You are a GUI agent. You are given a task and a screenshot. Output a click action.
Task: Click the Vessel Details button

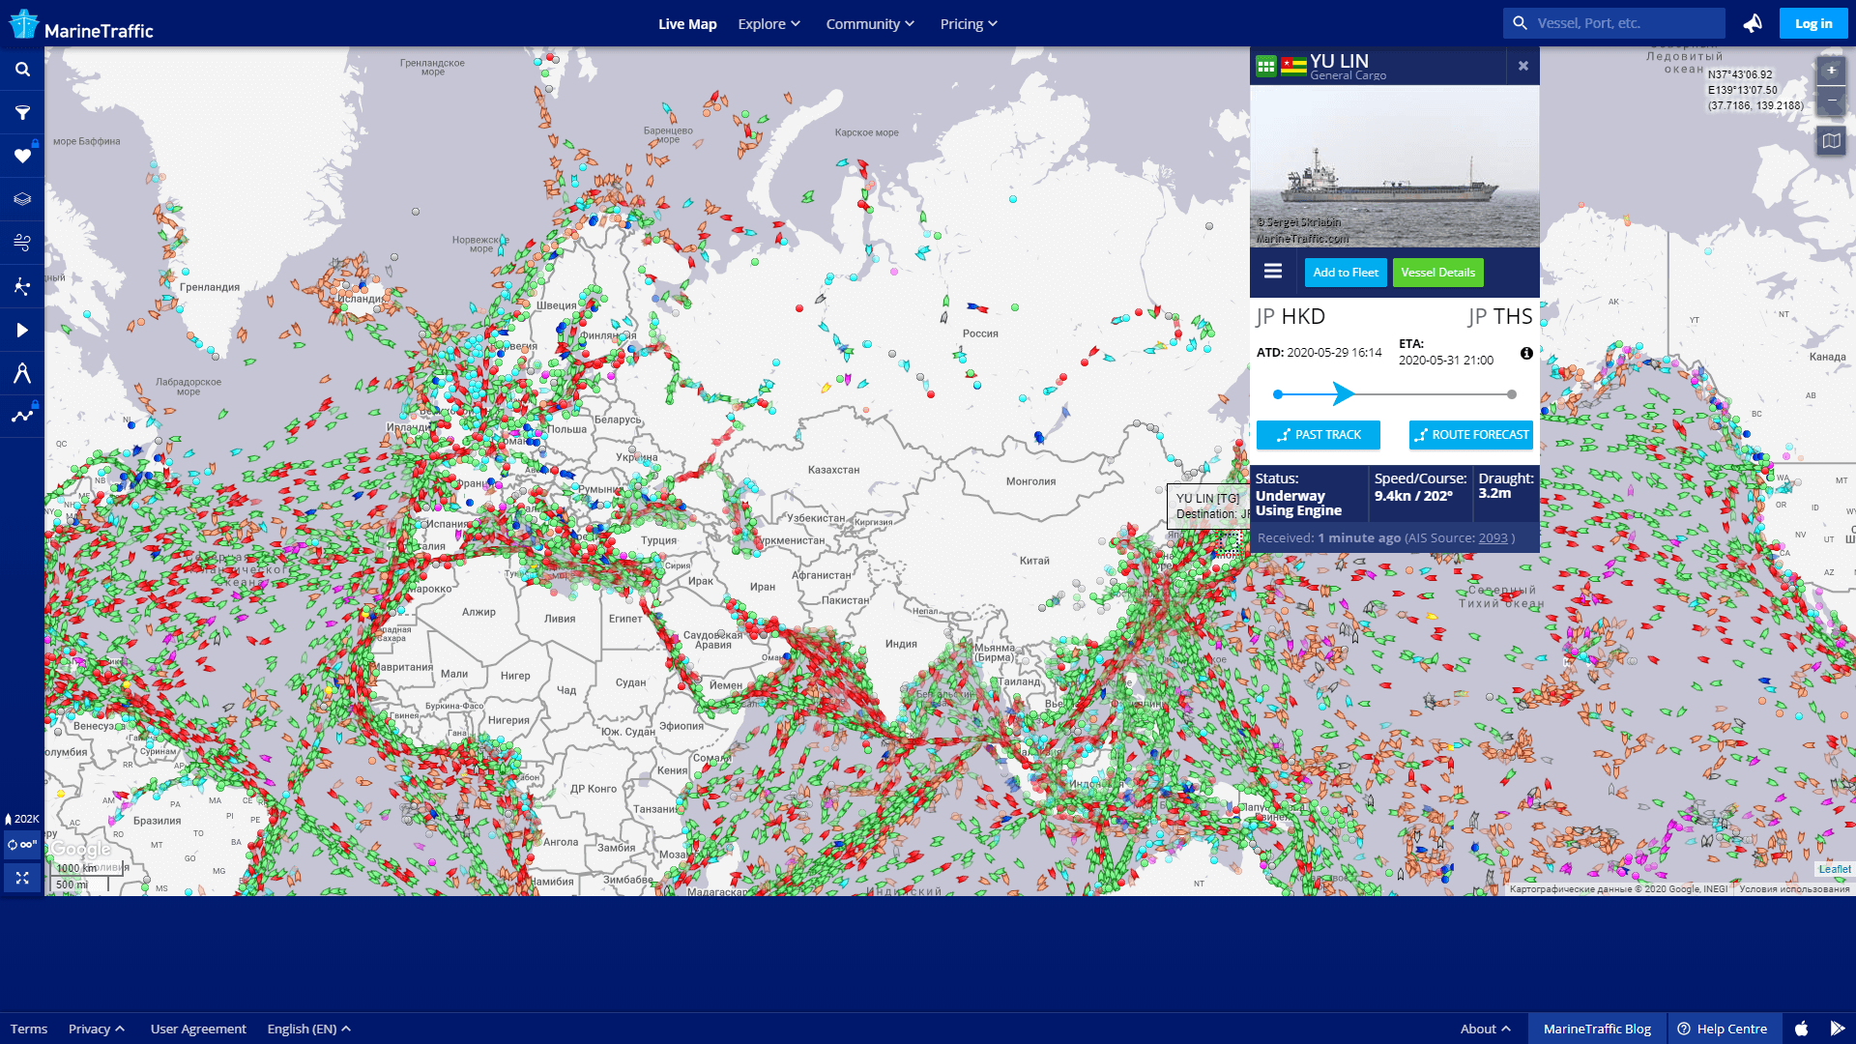1437,273
